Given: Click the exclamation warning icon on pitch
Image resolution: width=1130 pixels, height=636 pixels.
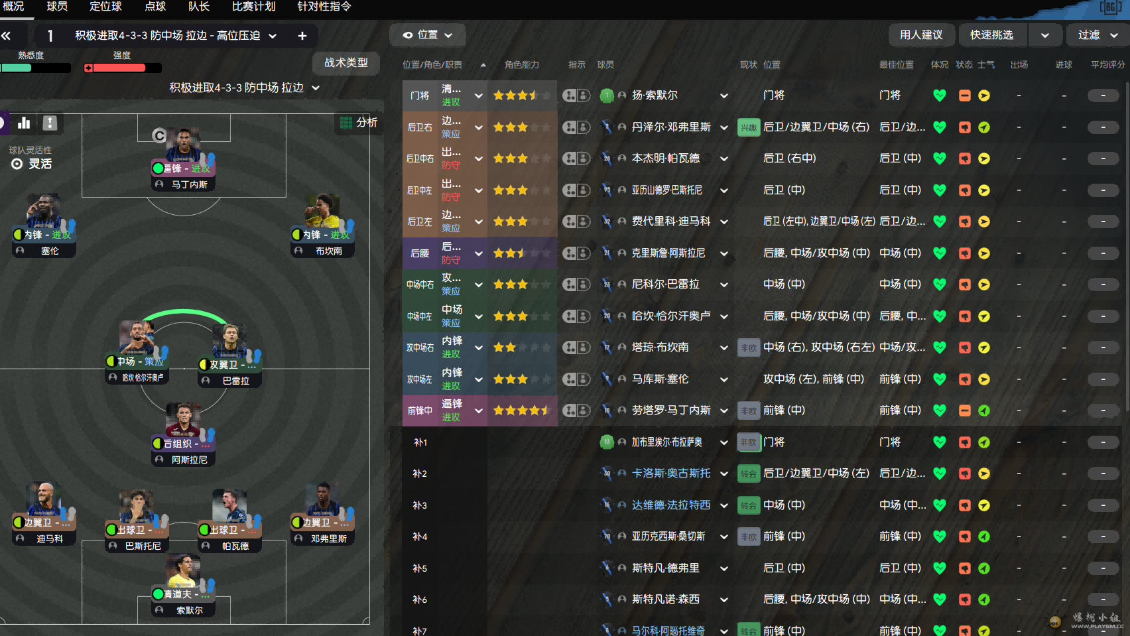Looking at the screenshot, I should click(x=50, y=123).
